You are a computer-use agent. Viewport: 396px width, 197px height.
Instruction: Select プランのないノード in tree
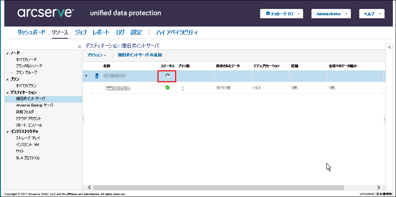(x=29, y=66)
